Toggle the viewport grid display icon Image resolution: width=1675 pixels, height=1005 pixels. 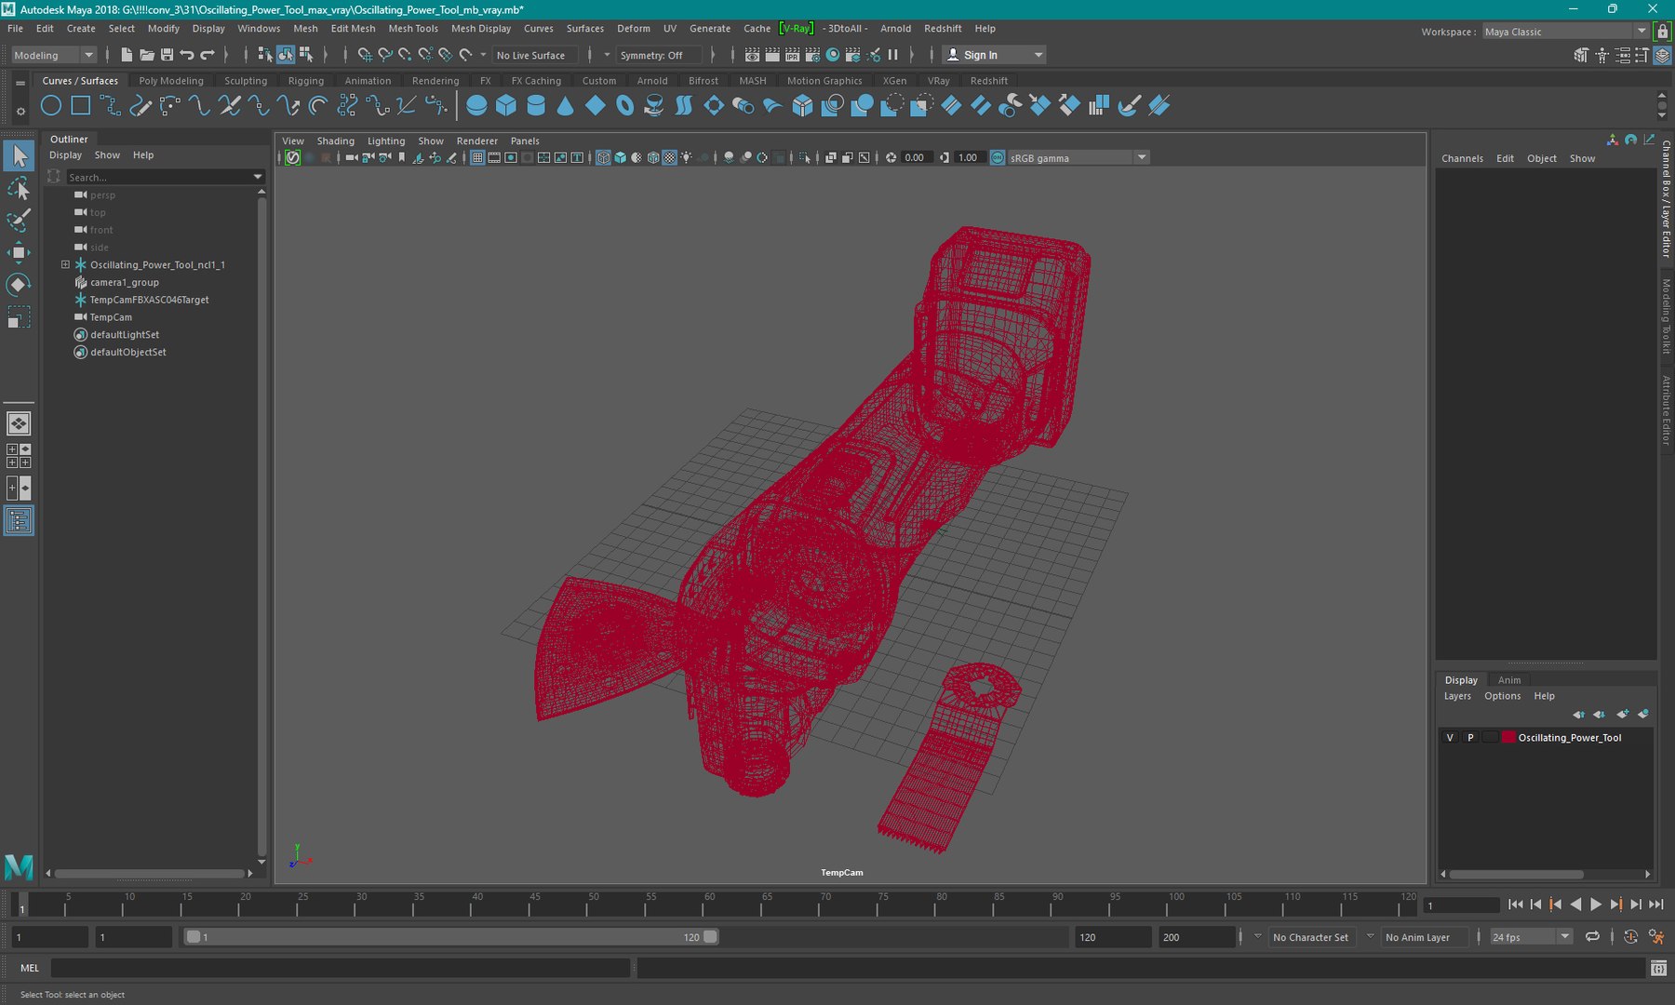pos(477,157)
